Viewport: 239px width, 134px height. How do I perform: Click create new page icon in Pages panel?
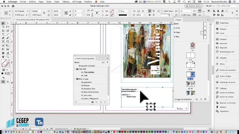point(201,99)
